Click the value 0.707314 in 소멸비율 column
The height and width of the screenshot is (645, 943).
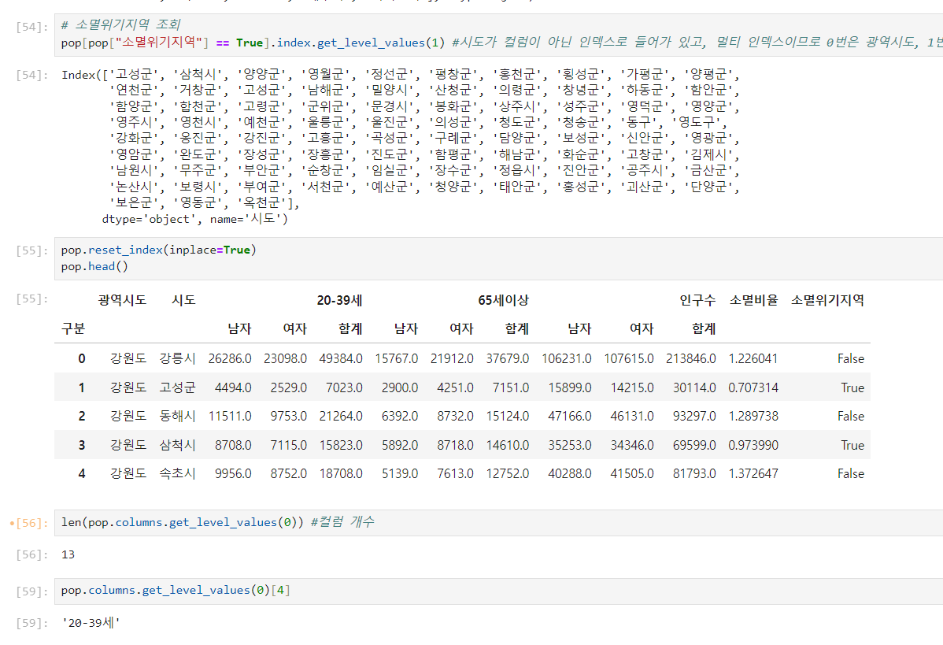click(x=753, y=387)
